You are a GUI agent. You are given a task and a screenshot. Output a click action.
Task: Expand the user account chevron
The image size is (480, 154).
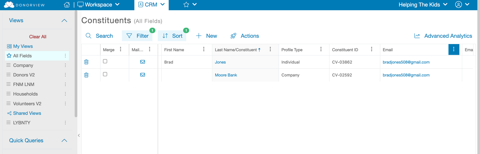point(467,4)
